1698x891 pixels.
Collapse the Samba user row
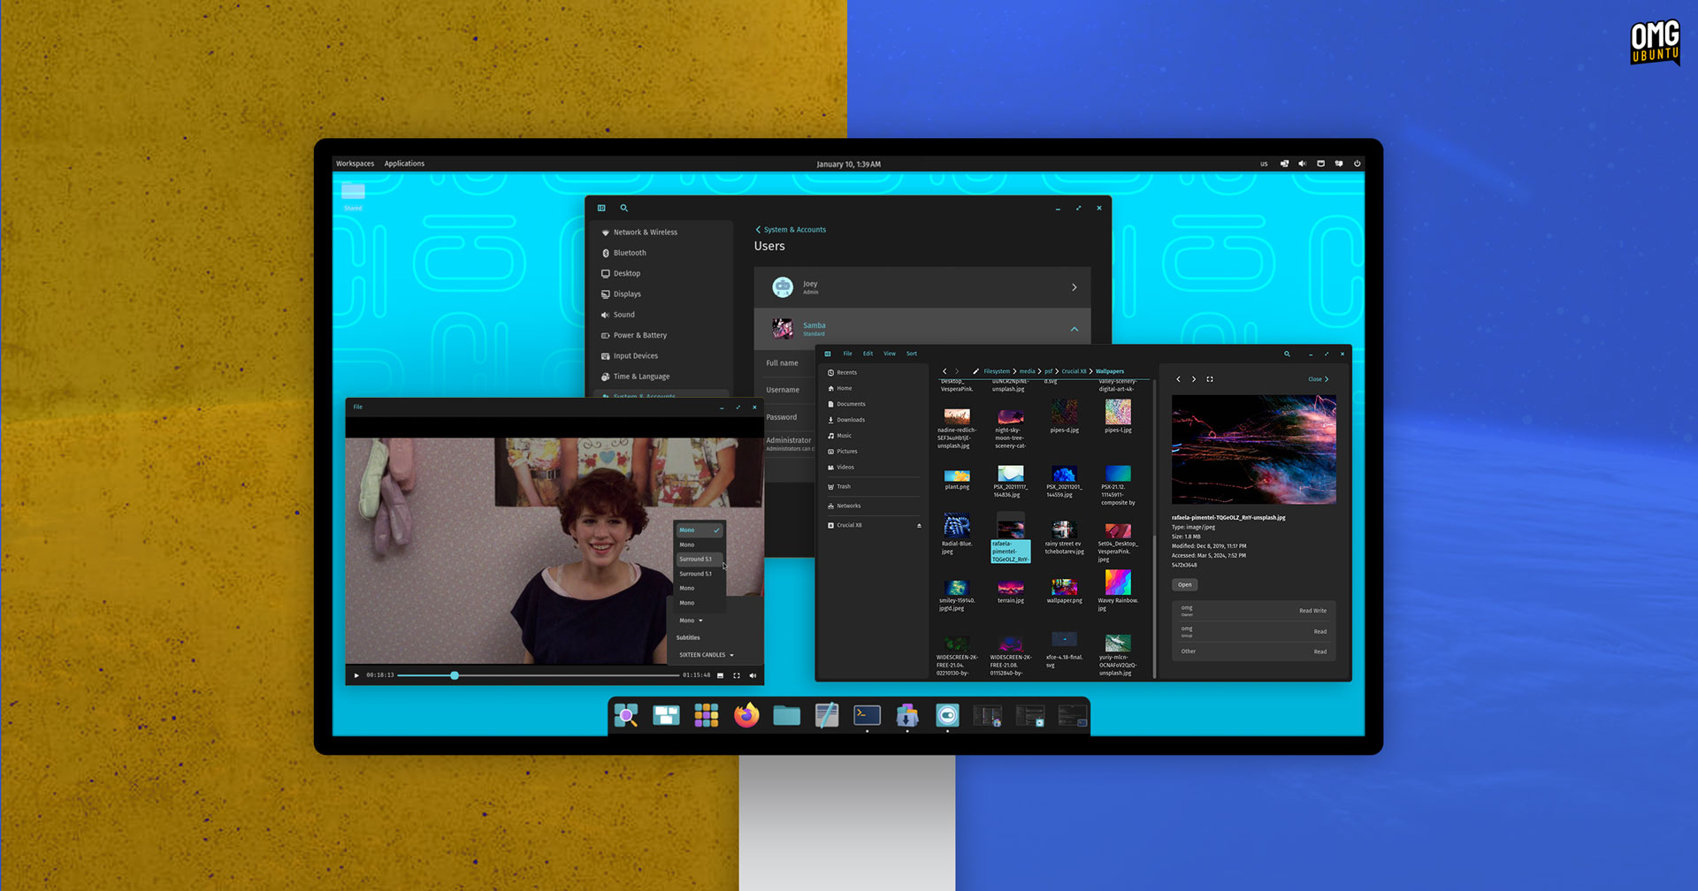pyautogui.click(x=922, y=329)
